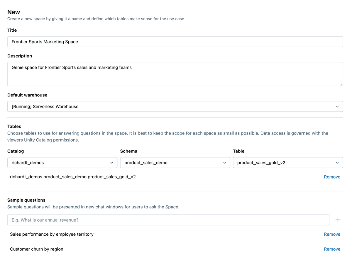This screenshot has width=352, height=260.
Task: Remove the Customer churn by region question
Action: [x=332, y=249]
